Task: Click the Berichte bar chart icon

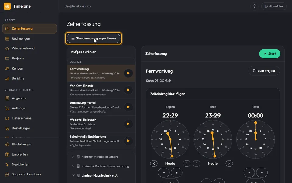Action: coord(7,78)
